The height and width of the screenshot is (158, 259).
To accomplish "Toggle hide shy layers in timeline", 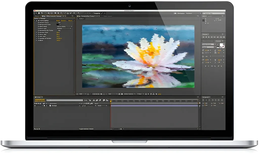I will point(94,100).
